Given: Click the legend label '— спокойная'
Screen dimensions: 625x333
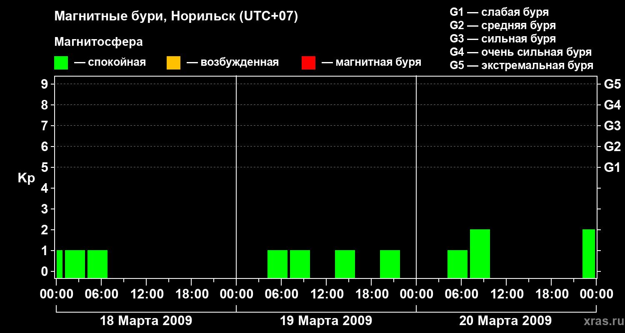Looking at the screenshot, I should tap(110, 62).
